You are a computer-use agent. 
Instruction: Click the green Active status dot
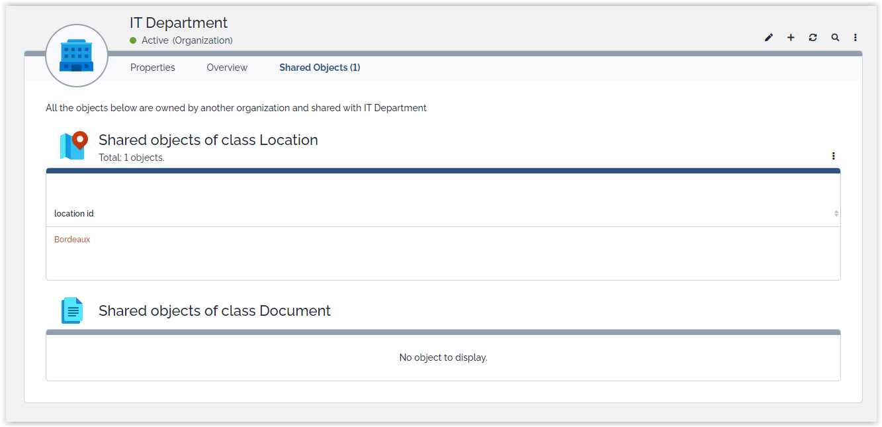pyautogui.click(x=133, y=40)
